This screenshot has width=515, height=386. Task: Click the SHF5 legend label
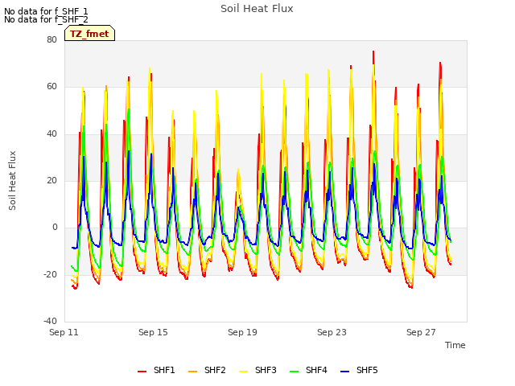pos(367,370)
